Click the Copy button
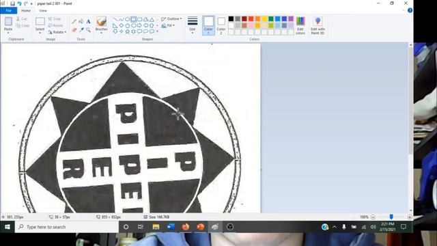 pos(23,26)
